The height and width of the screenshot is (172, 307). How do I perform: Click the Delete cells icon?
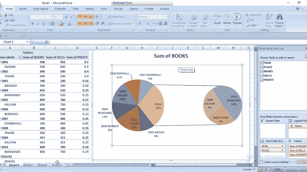pos(227,17)
